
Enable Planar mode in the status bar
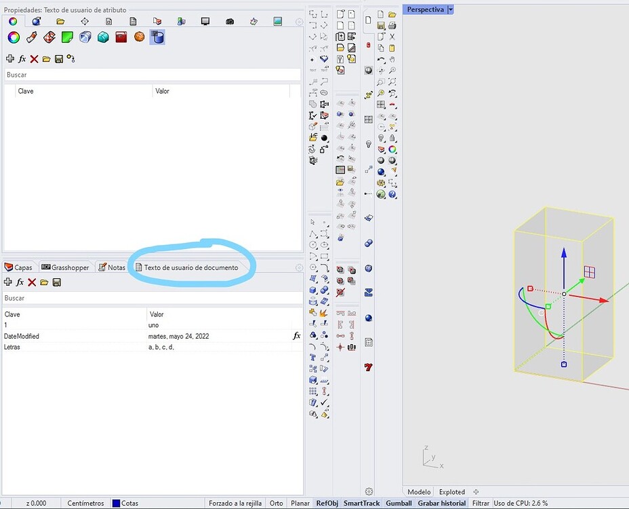(300, 503)
